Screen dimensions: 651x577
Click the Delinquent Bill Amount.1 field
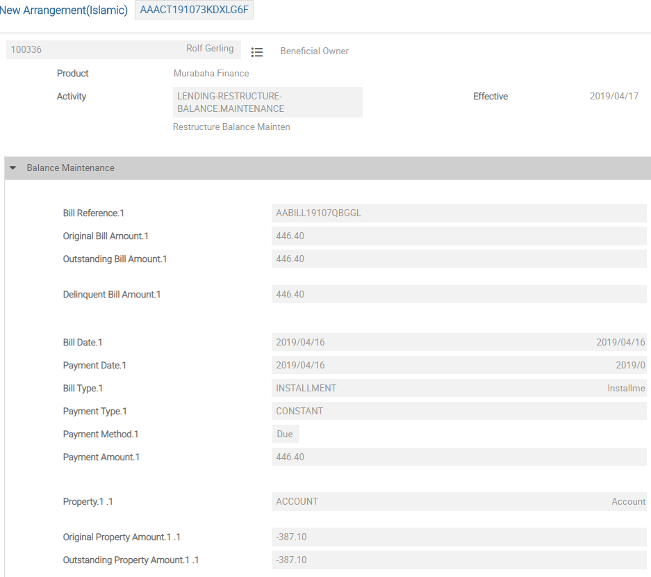[x=459, y=295]
